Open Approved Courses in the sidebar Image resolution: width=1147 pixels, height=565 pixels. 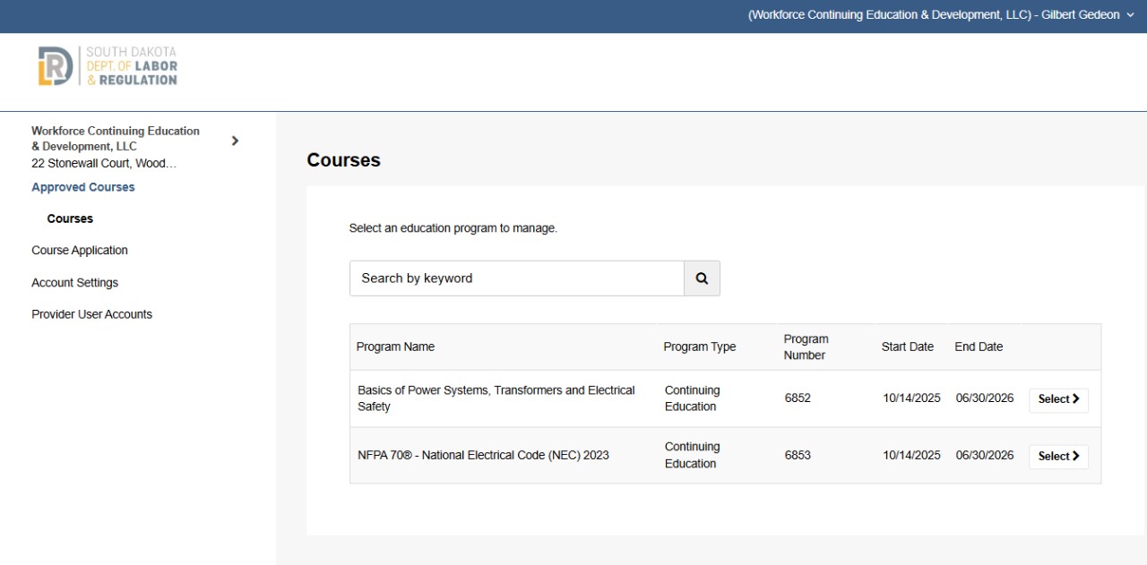pos(83,187)
